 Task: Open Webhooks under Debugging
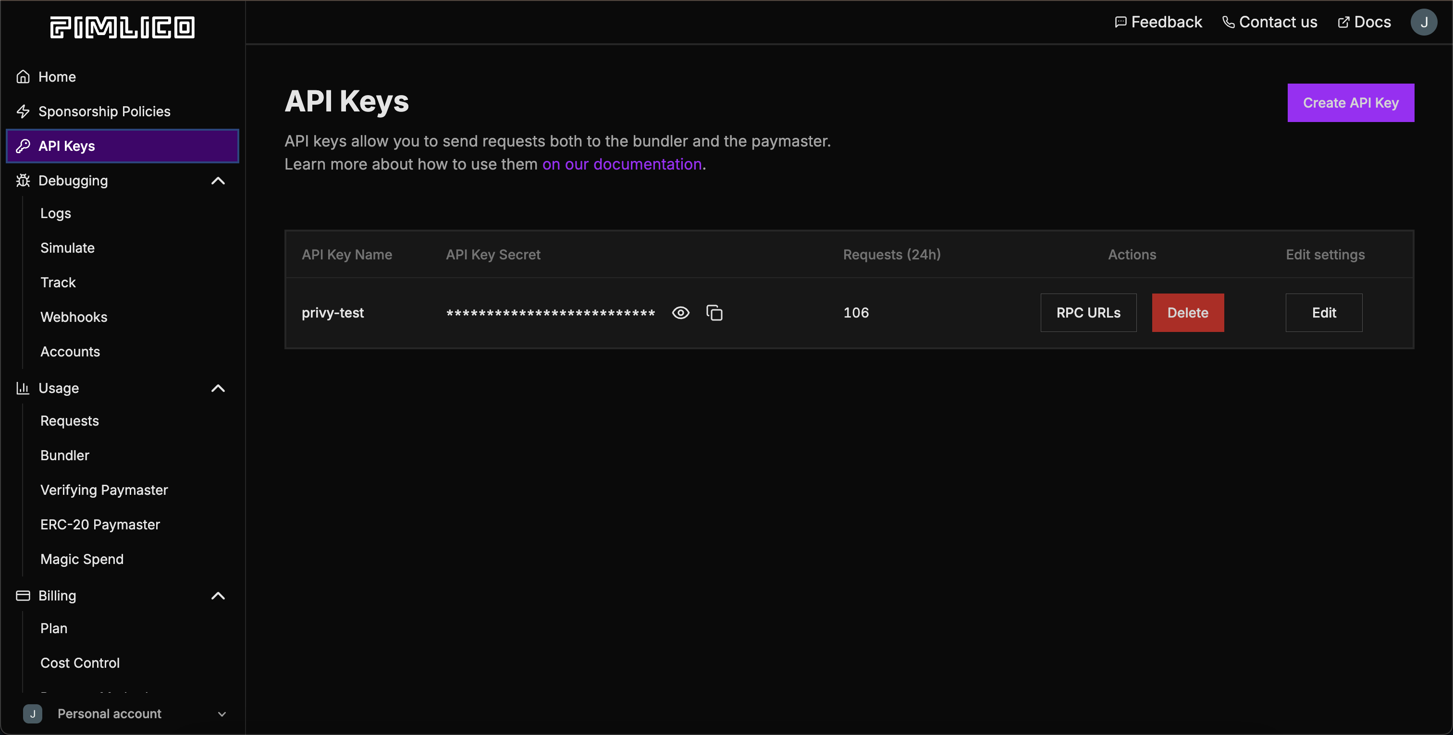coord(74,317)
